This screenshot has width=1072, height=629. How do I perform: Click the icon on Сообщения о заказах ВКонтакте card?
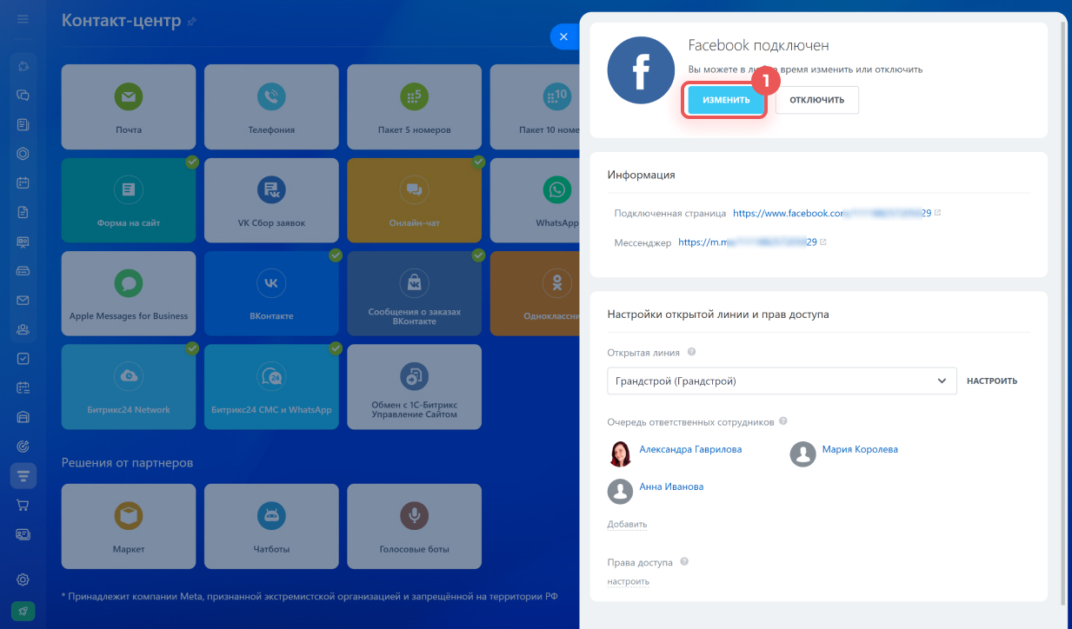coord(414,281)
